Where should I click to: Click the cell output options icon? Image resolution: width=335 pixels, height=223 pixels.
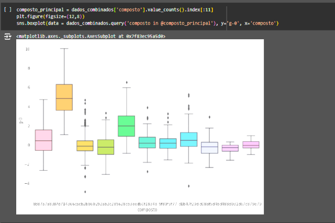(8, 37)
